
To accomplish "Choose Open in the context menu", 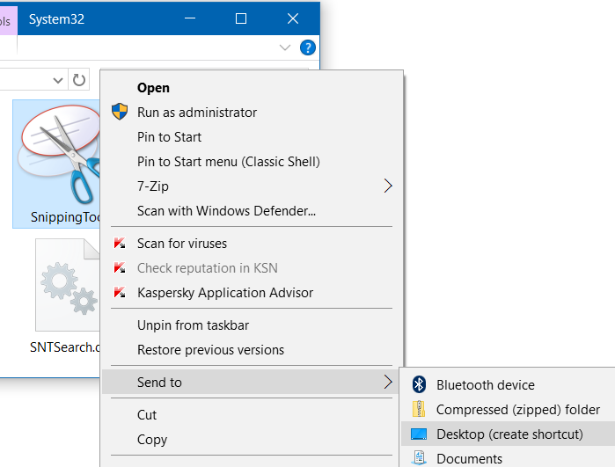I will [x=153, y=88].
